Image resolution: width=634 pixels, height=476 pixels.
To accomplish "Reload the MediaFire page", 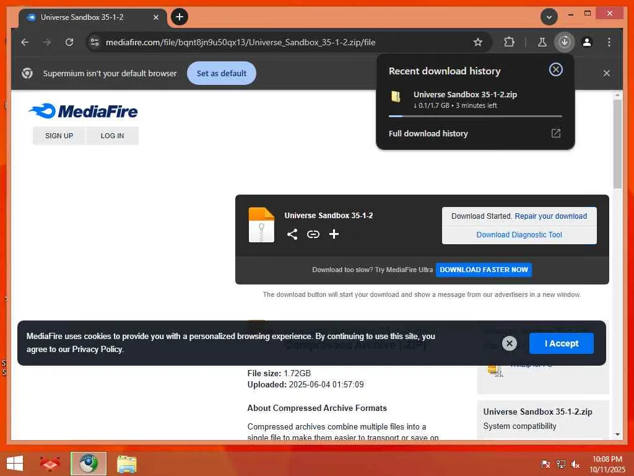I will point(69,42).
